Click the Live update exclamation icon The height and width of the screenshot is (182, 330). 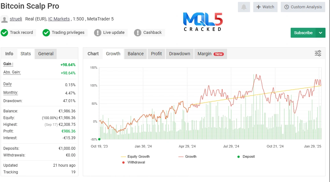click(x=98, y=33)
